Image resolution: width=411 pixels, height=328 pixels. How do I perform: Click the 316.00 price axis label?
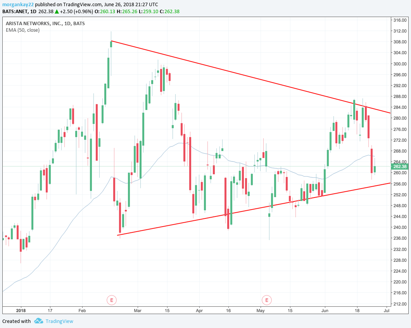click(x=400, y=20)
